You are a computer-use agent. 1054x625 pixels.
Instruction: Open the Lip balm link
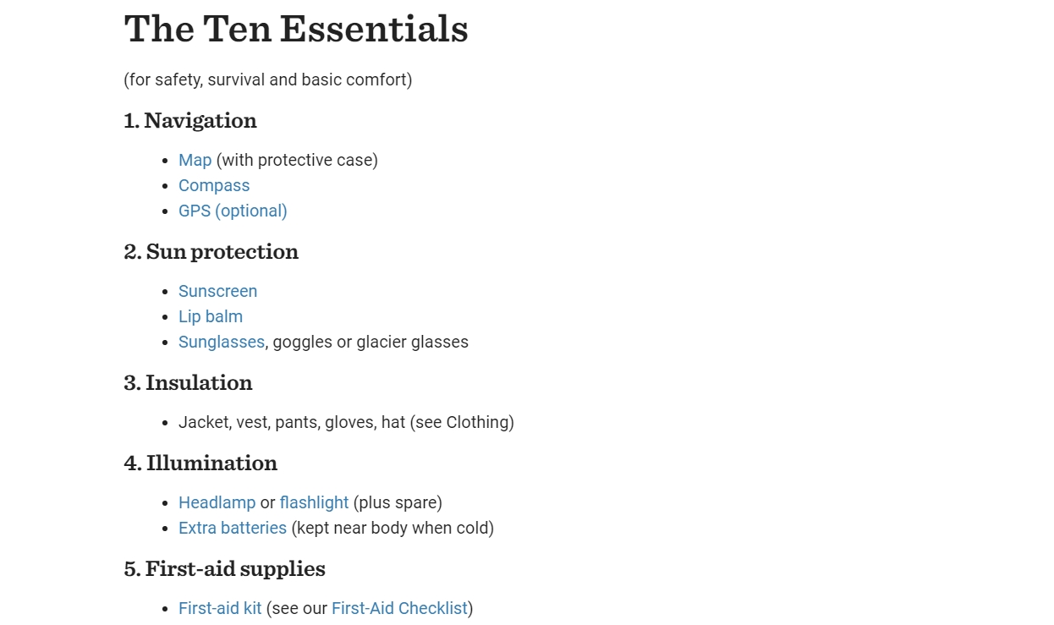coord(211,316)
